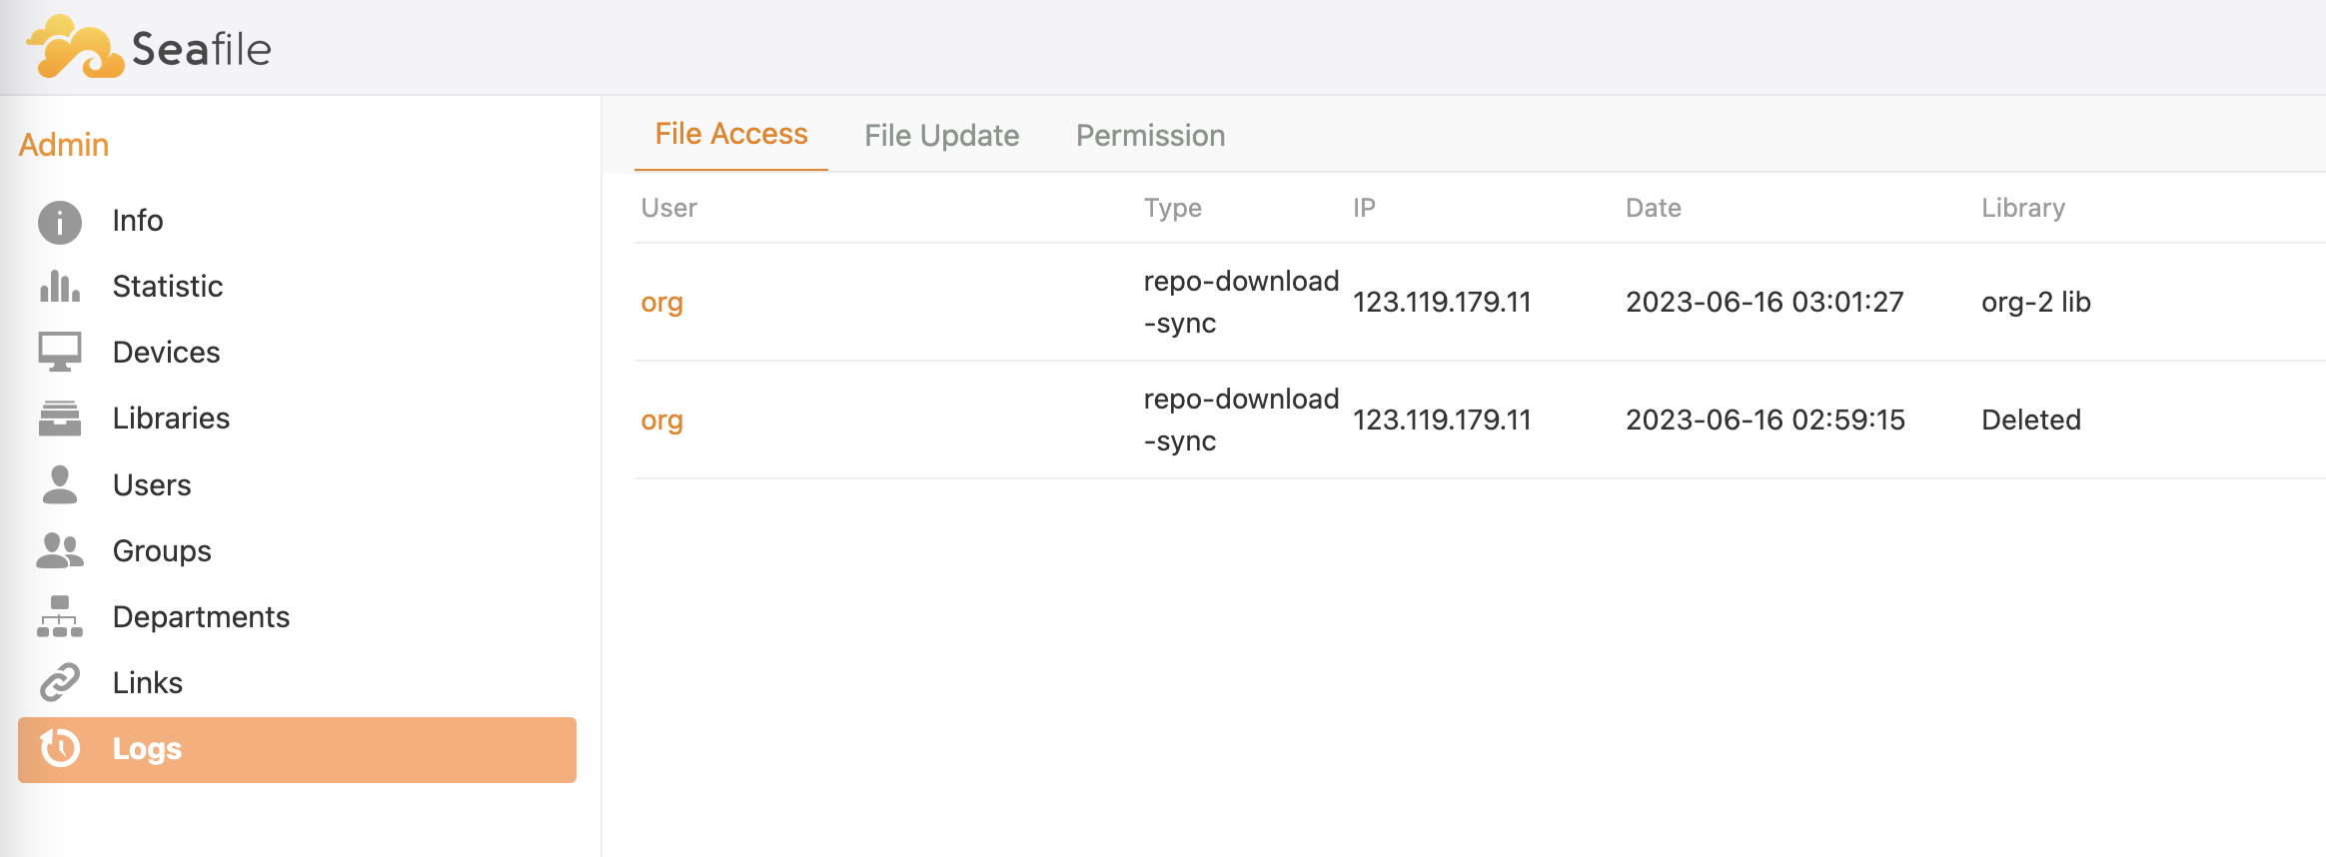Click the Libraries drawer icon
Viewport: 2326px width, 857px height.
(60, 418)
